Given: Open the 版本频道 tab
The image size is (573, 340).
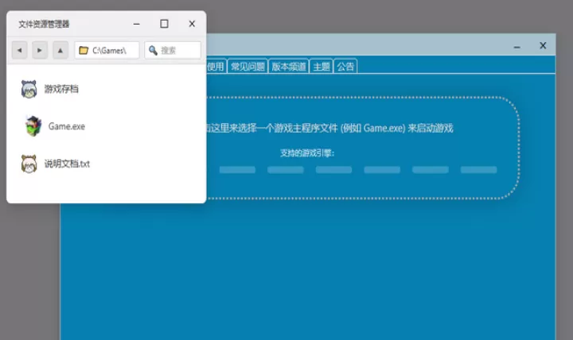Looking at the screenshot, I should click(289, 67).
